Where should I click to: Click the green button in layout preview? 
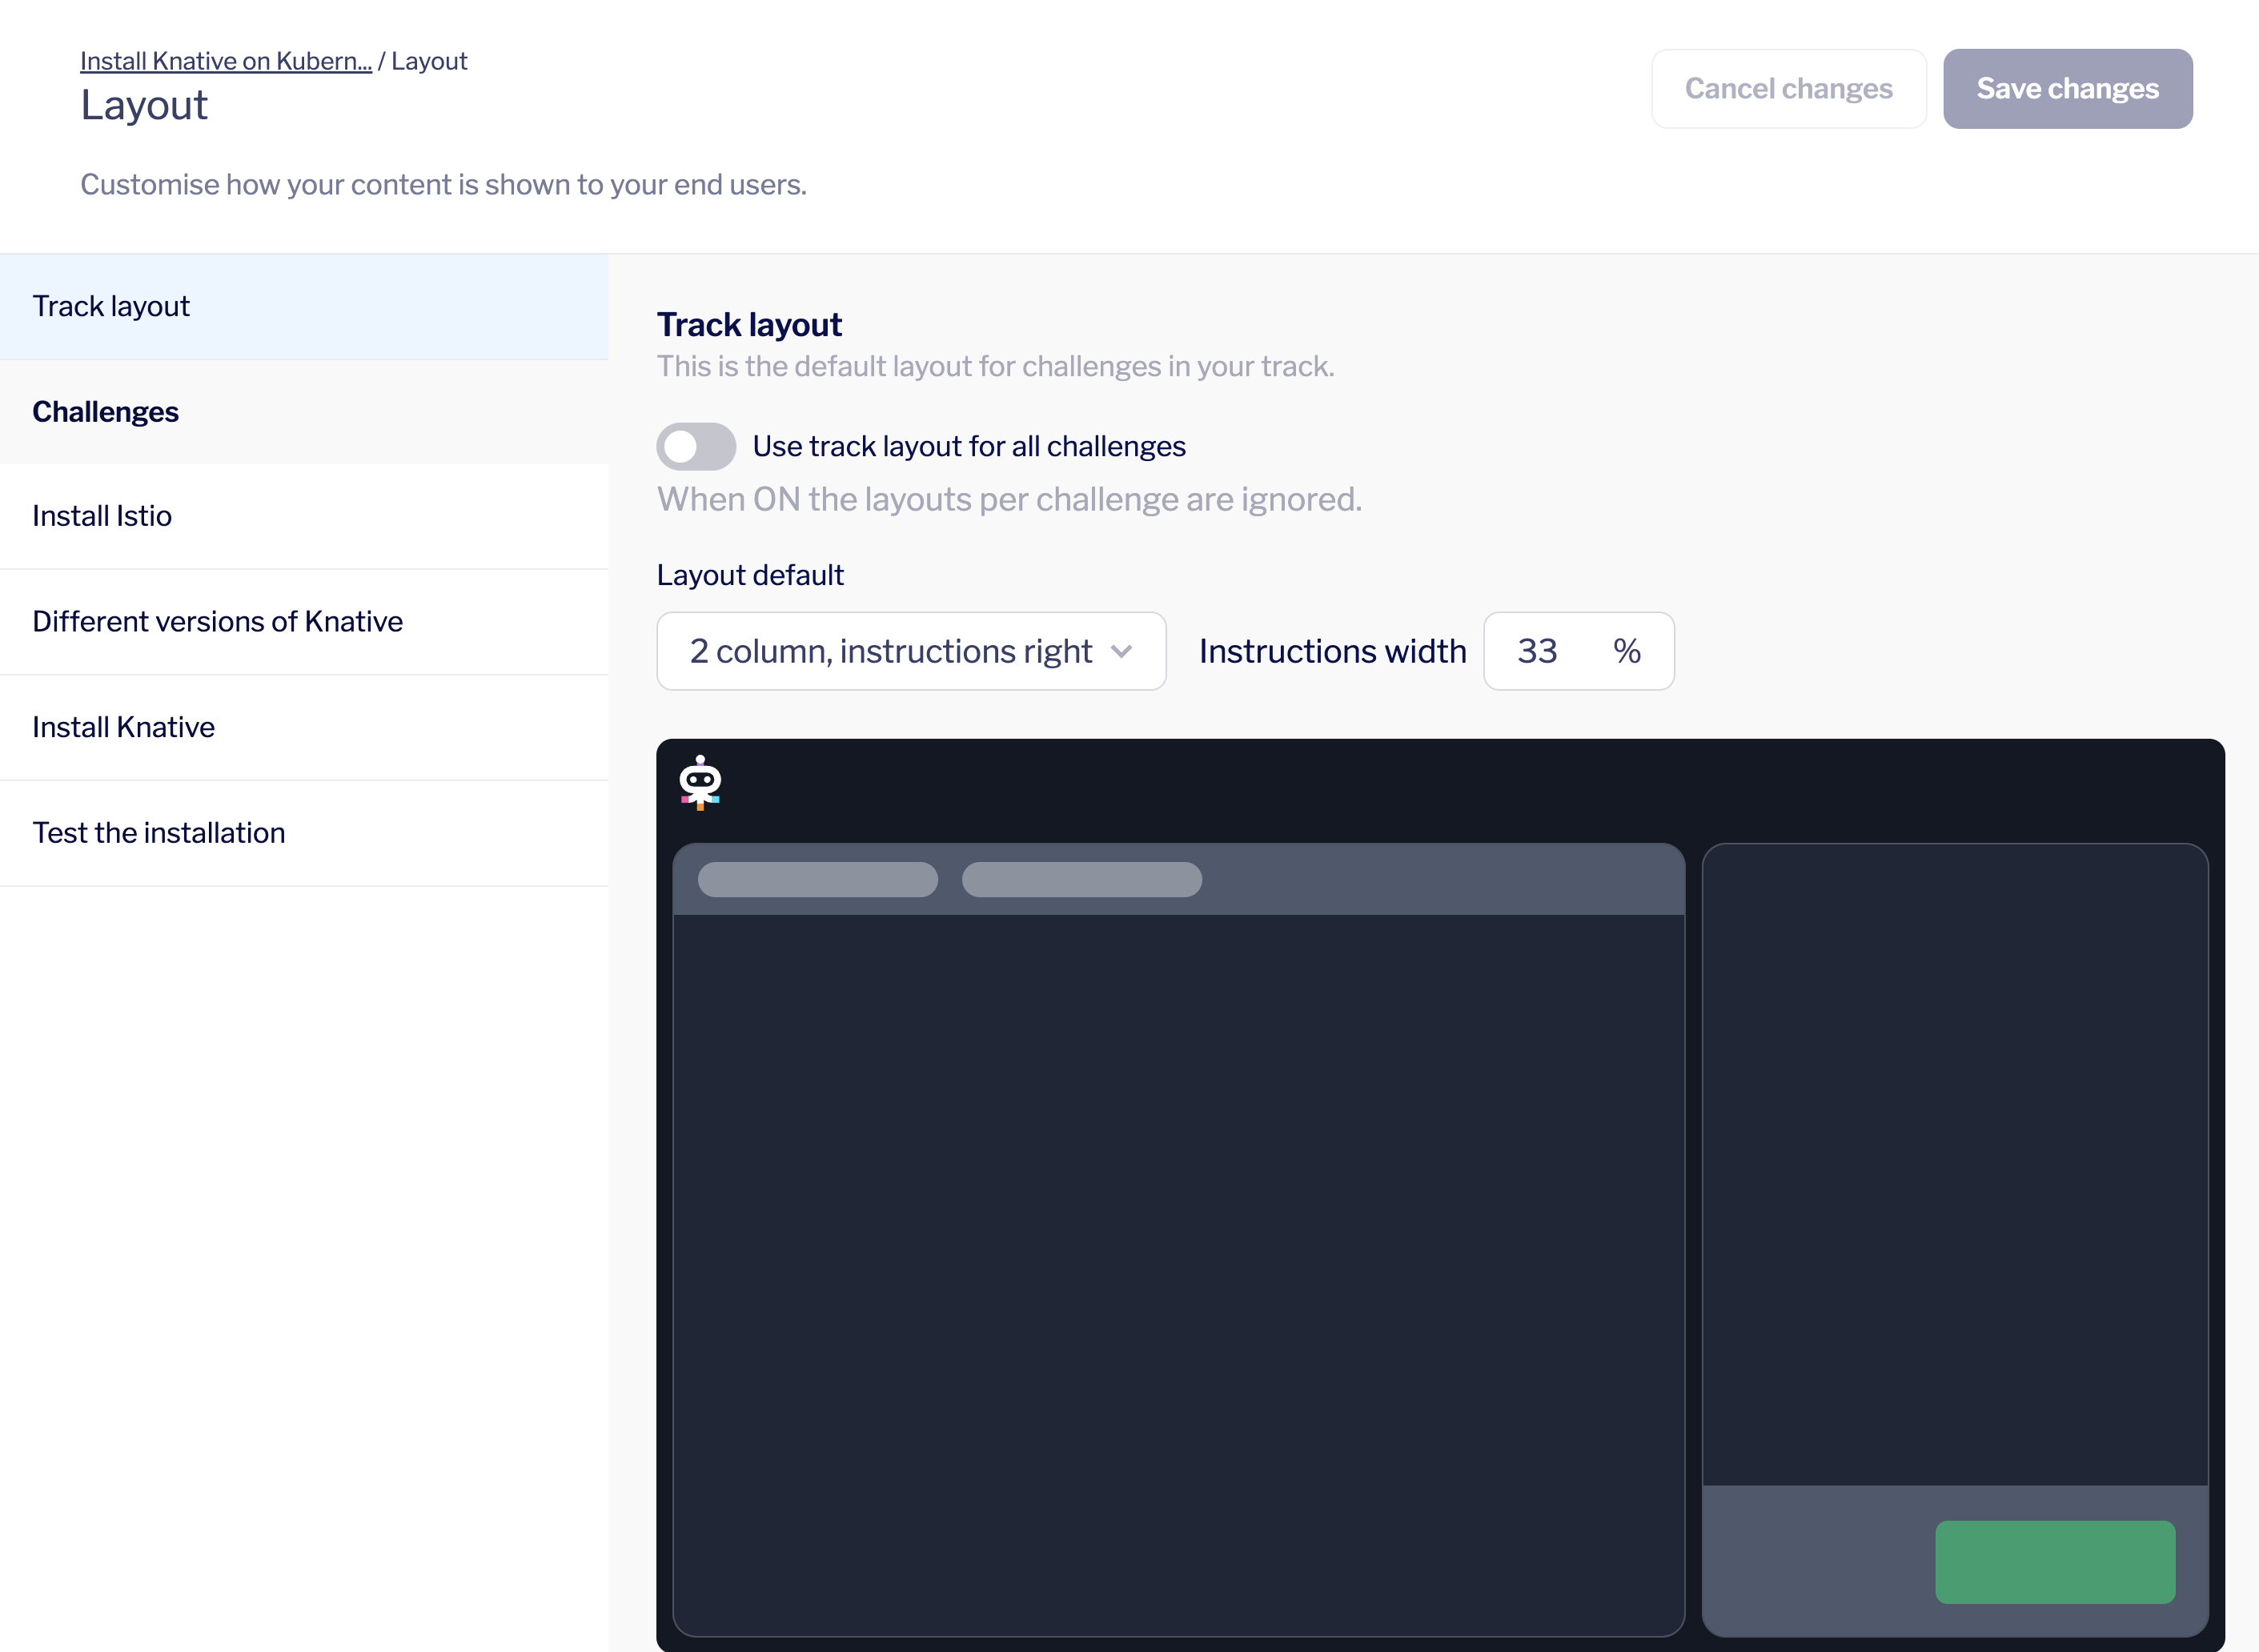[x=2054, y=1562]
